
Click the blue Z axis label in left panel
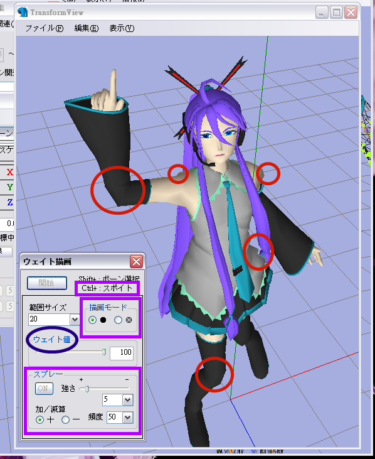[x=9, y=202]
